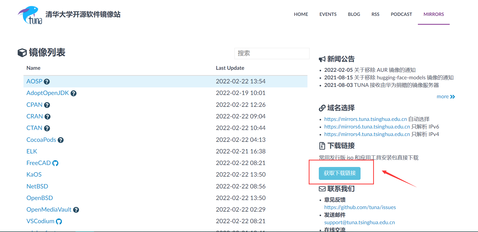Click the help icon next to AdoptOpenJDK
478x232 pixels.
74,93
